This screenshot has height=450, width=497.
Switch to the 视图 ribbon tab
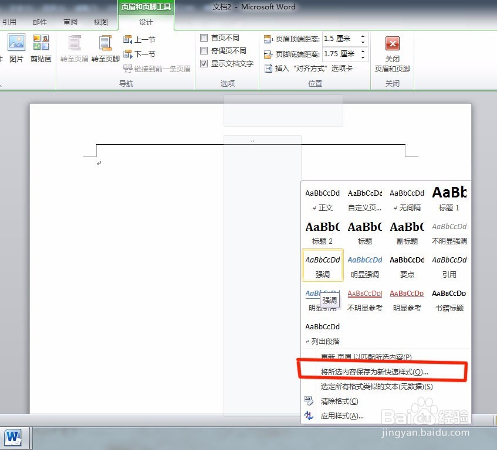coord(100,22)
